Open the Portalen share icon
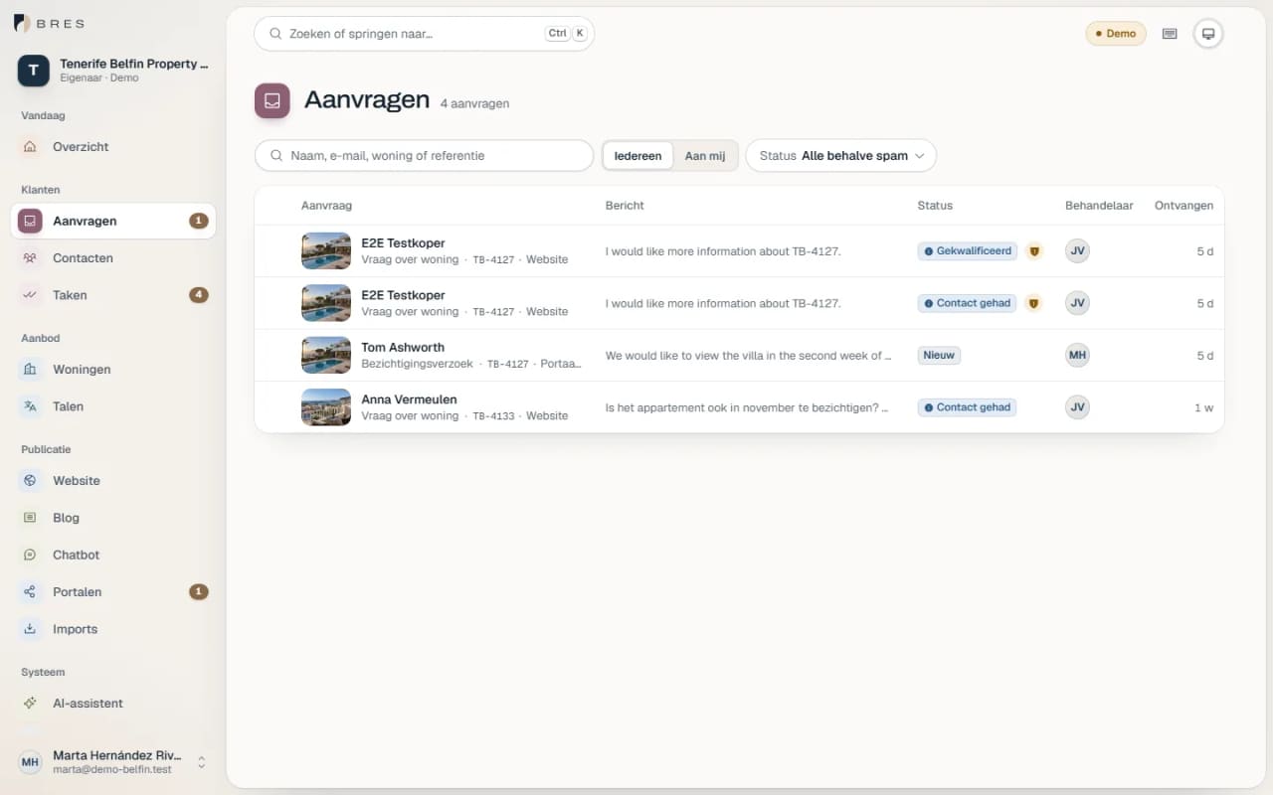Screen dimensions: 1273x795 click(x=30, y=592)
